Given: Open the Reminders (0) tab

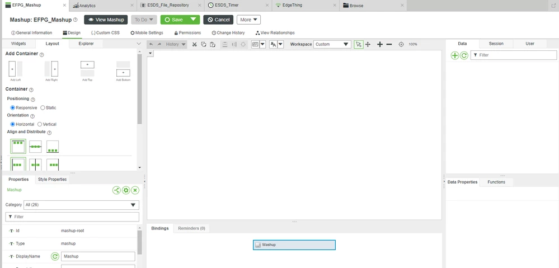Looking at the screenshot, I should (x=191, y=228).
